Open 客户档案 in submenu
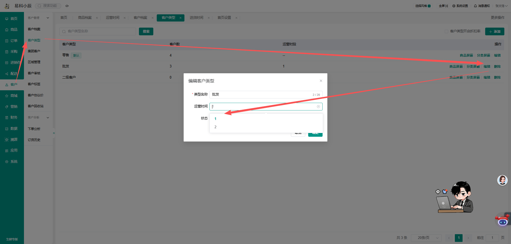Screen dimensions: 511x244 [x=34, y=29]
